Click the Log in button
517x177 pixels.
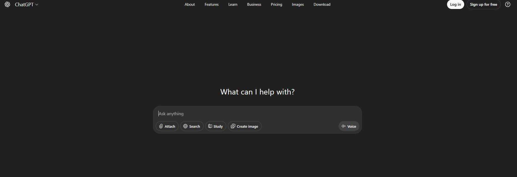[x=455, y=4]
